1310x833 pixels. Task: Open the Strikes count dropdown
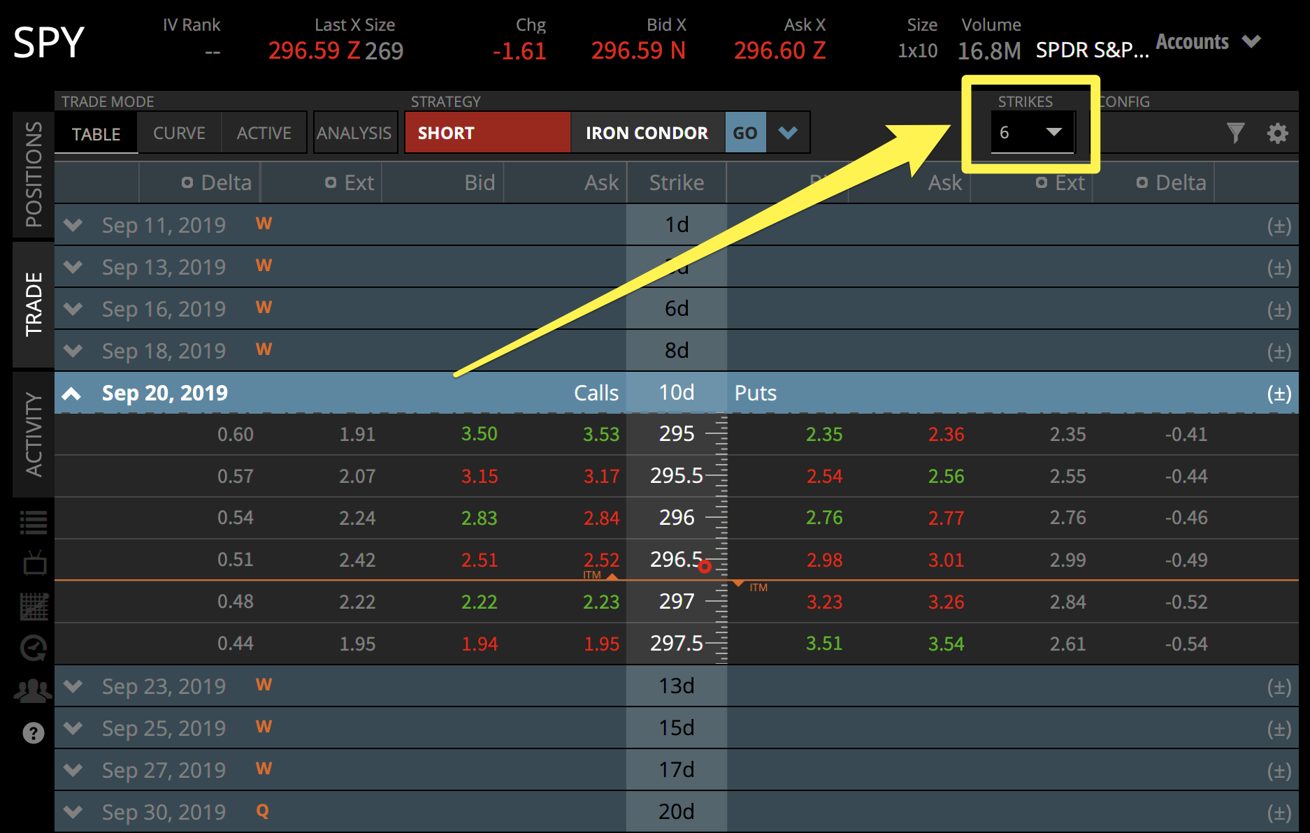coord(1032,131)
